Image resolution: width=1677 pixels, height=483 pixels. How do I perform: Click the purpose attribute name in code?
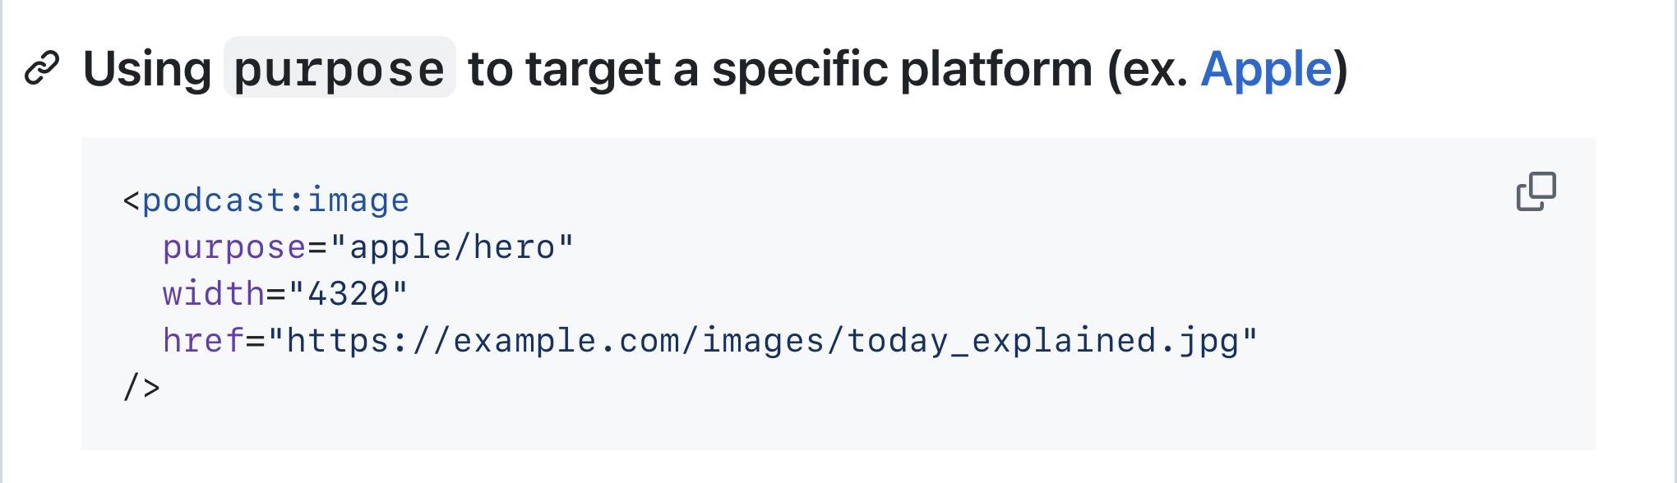234,247
